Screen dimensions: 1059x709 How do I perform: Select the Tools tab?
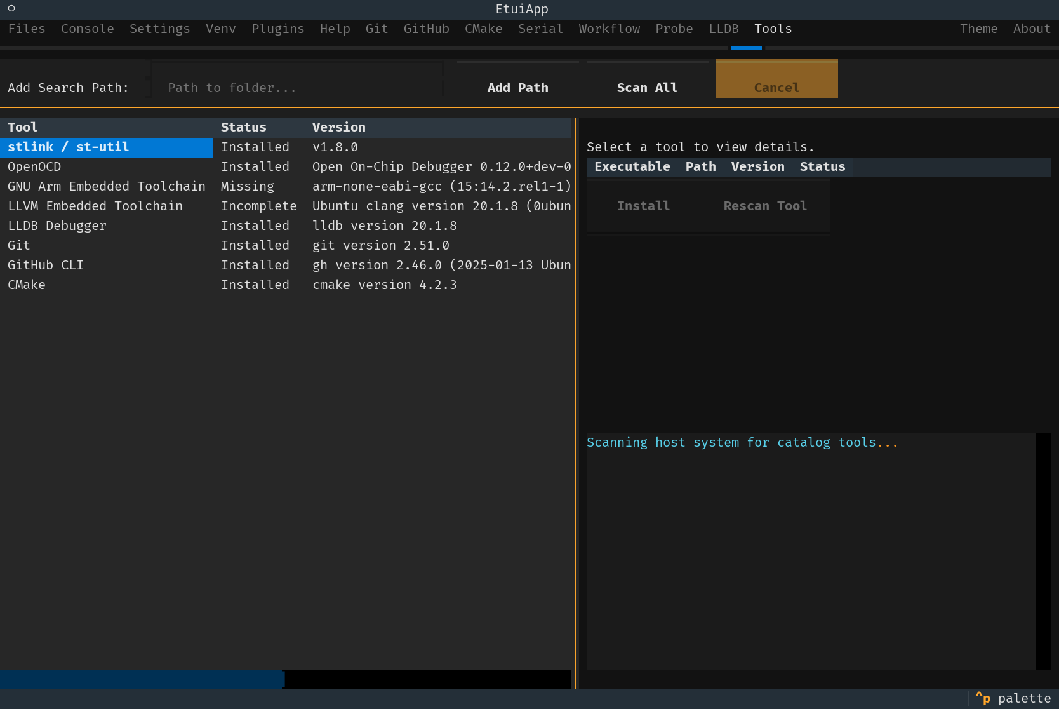coord(773,29)
